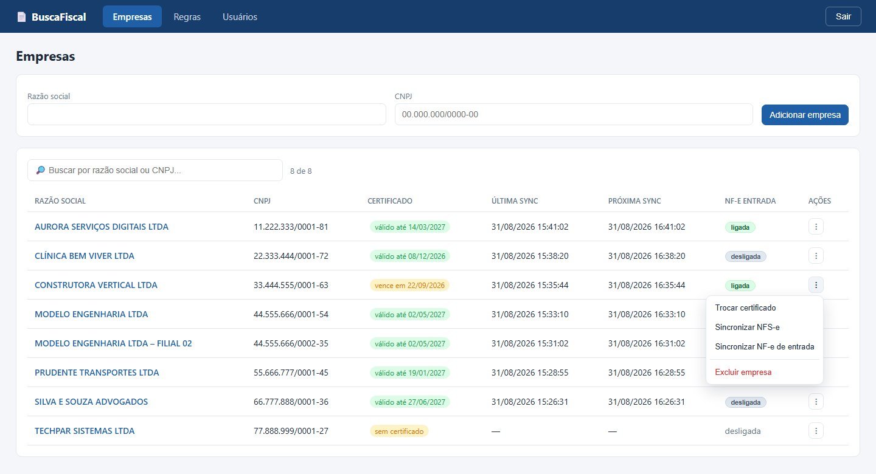Screen dimensions: 876x474
Task: Choose Sincronizar NF-e de entrada
Action: [764, 347]
